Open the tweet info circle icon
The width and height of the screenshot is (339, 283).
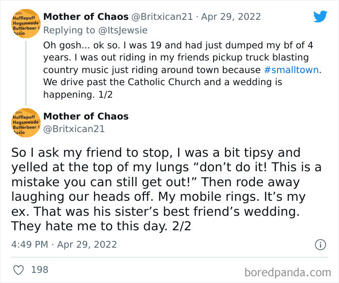click(x=321, y=245)
